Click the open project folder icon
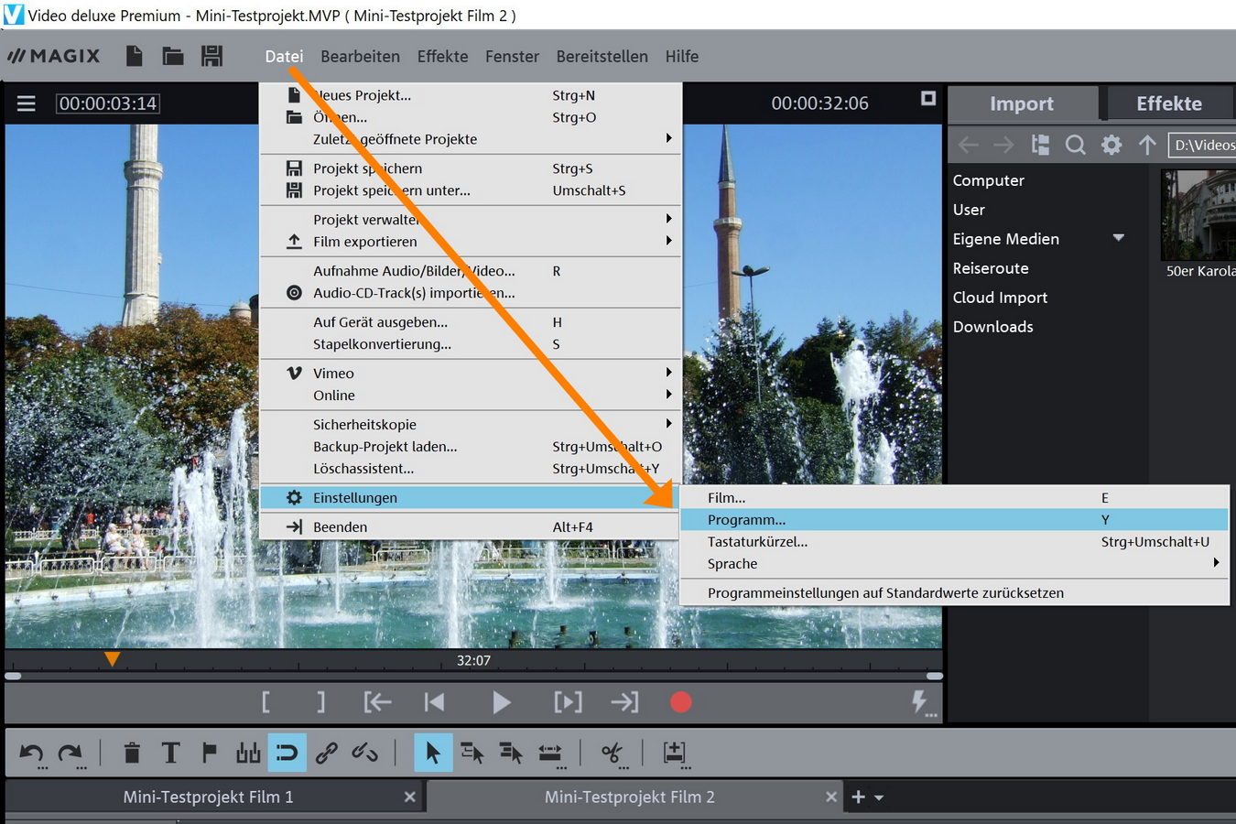The image size is (1236, 824). (173, 56)
